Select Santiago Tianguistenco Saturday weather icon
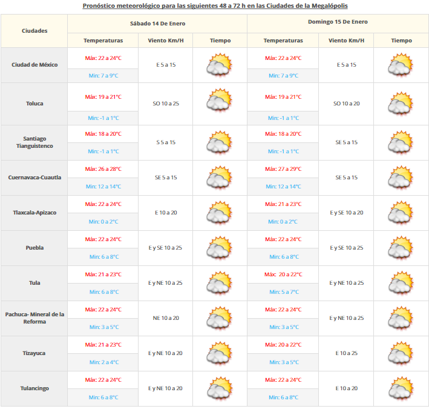Screen dimensions: 429x409 click(x=220, y=142)
